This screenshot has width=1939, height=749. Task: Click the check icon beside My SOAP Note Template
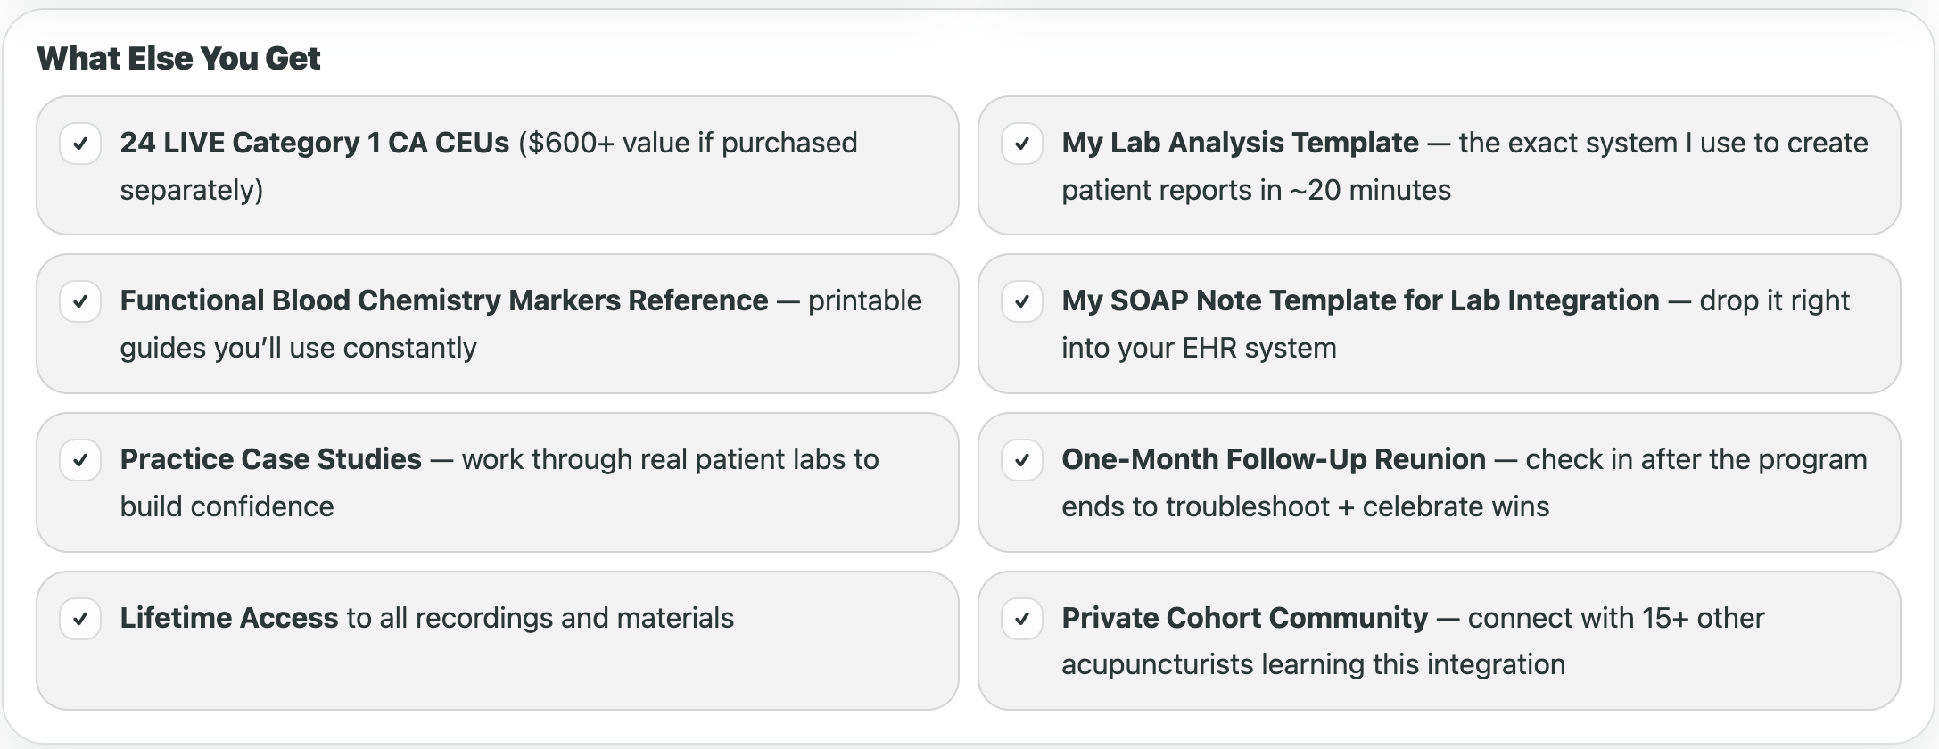(x=1022, y=301)
